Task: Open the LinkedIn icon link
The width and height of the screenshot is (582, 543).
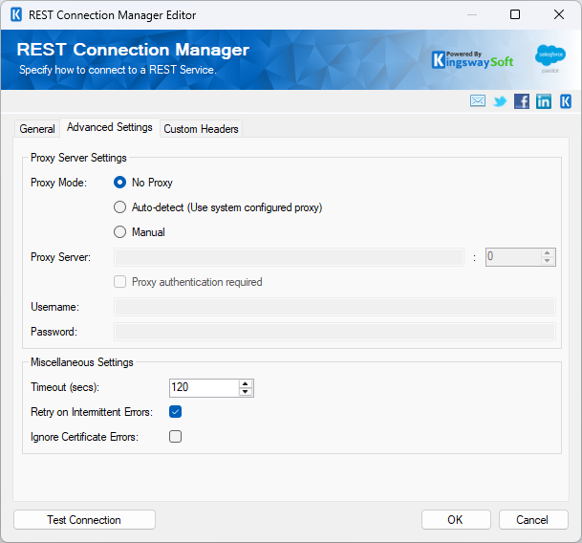Action: pyautogui.click(x=544, y=101)
